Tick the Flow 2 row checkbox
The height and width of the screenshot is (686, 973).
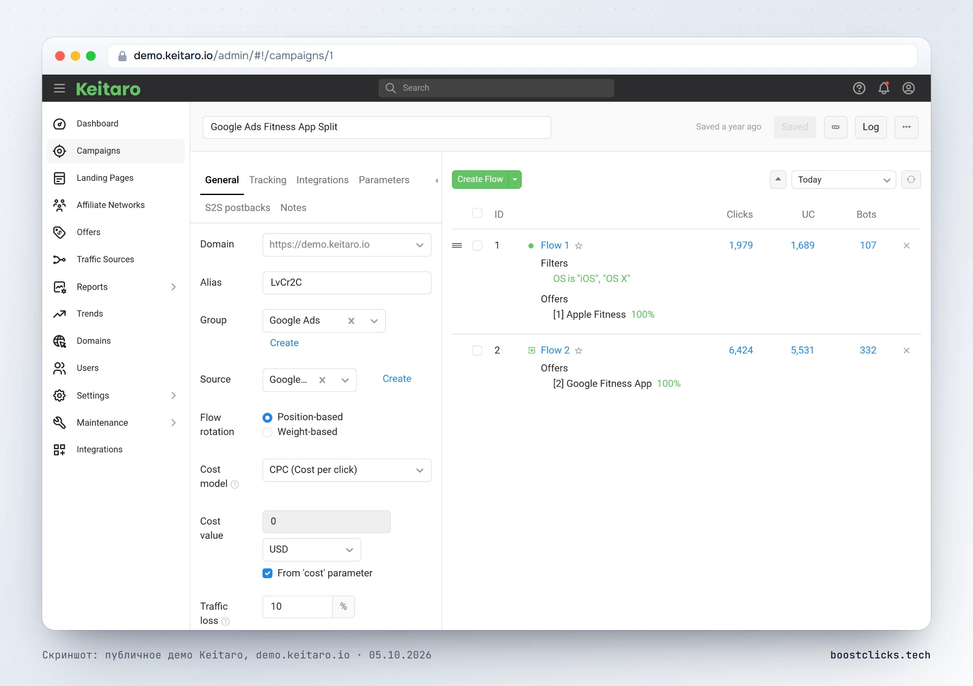[477, 350]
